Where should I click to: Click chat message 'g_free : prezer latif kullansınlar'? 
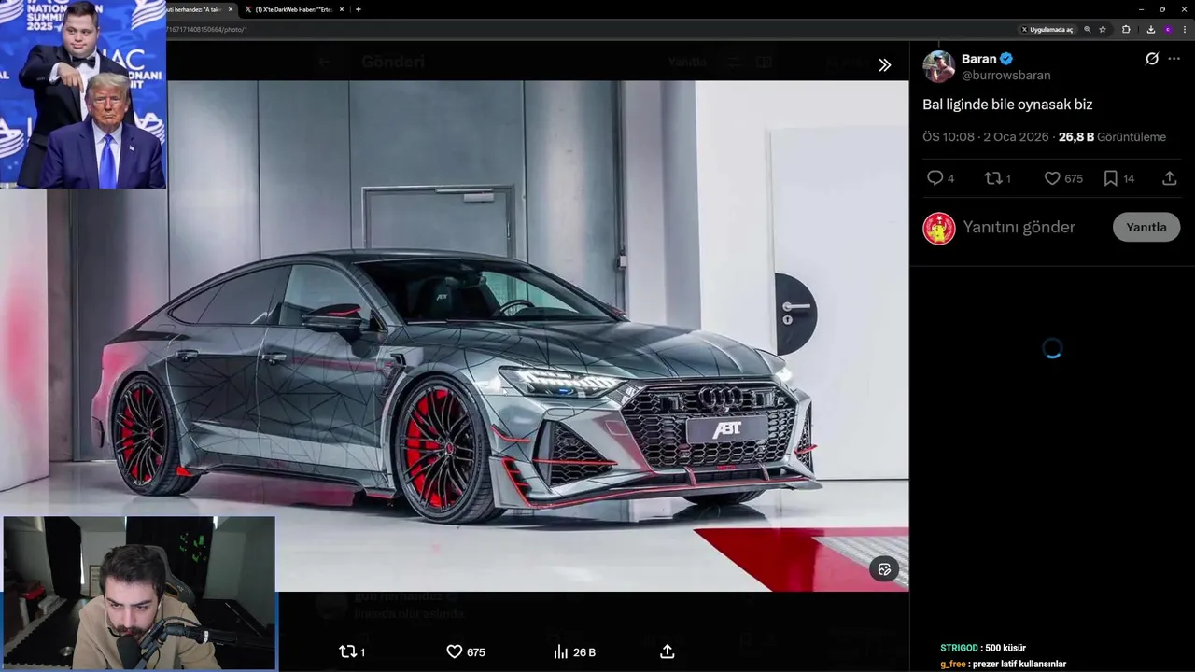click(1003, 665)
